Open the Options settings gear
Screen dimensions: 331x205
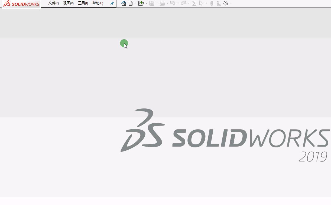pos(226,3)
